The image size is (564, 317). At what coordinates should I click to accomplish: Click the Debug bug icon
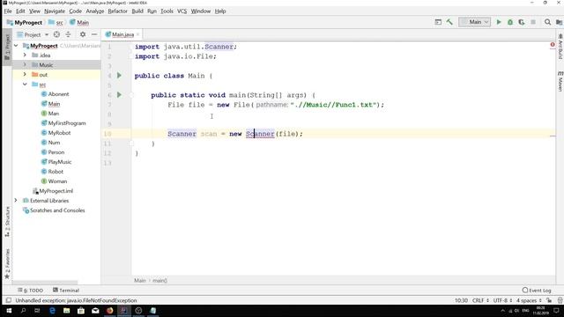[510, 22]
